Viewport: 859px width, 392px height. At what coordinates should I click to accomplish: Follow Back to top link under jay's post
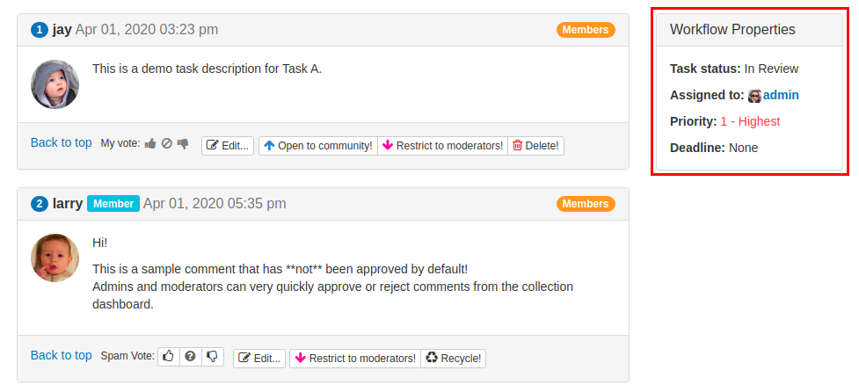click(62, 142)
